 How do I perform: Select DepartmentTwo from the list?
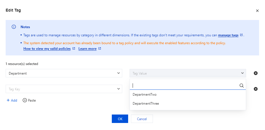144,95
